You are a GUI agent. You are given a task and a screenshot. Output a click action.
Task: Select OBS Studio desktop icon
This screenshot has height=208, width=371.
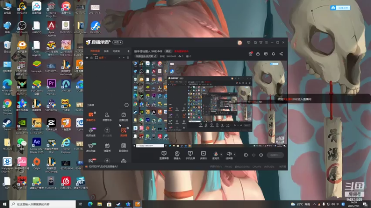(x=22, y=27)
